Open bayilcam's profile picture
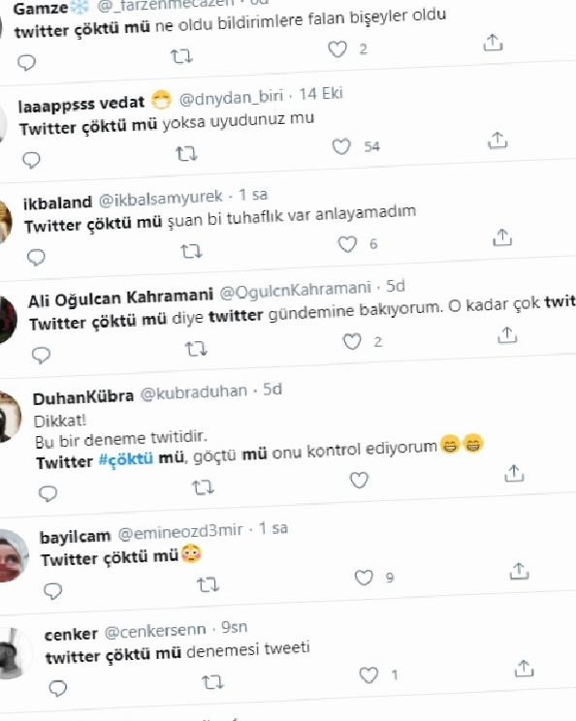Viewport: 576px width, 721px height. tap(13, 555)
